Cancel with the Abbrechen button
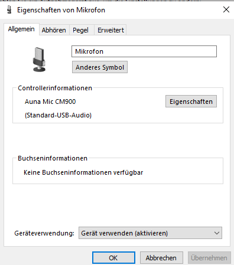 (161, 258)
